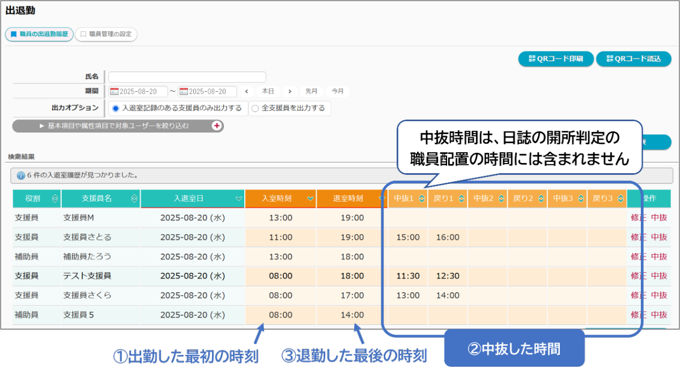This screenshot has height=373, width=680.
Task: Select 入退室記録のある支援員のみ出力する radio option
Action: click(116, 108)
